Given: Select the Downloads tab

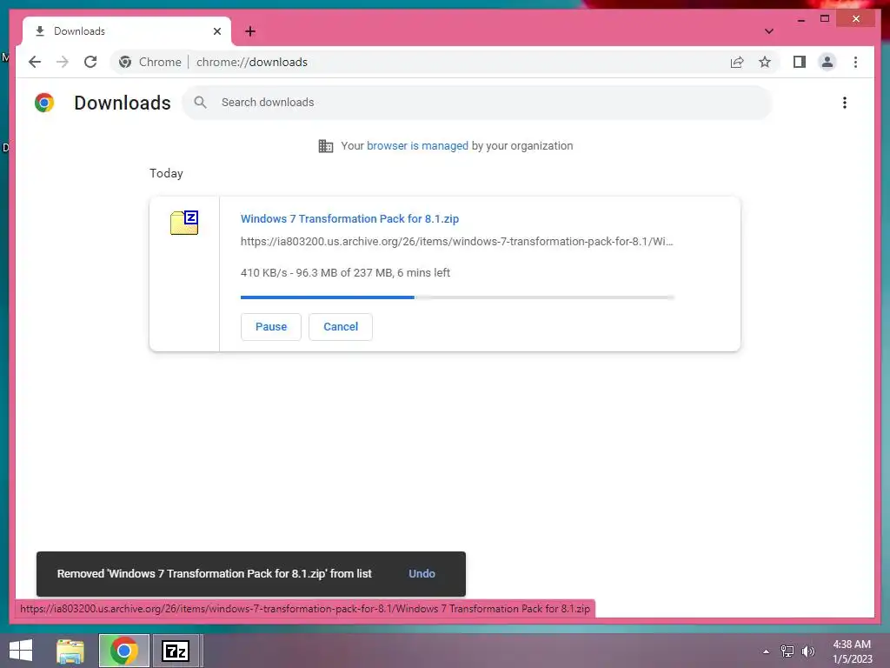Looking at the screenshot, I should pos(127,31).
